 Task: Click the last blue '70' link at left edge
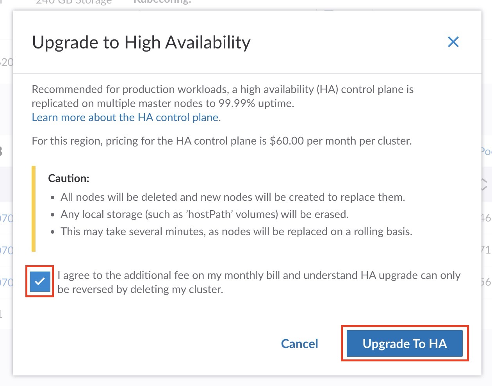coord(7,282)
